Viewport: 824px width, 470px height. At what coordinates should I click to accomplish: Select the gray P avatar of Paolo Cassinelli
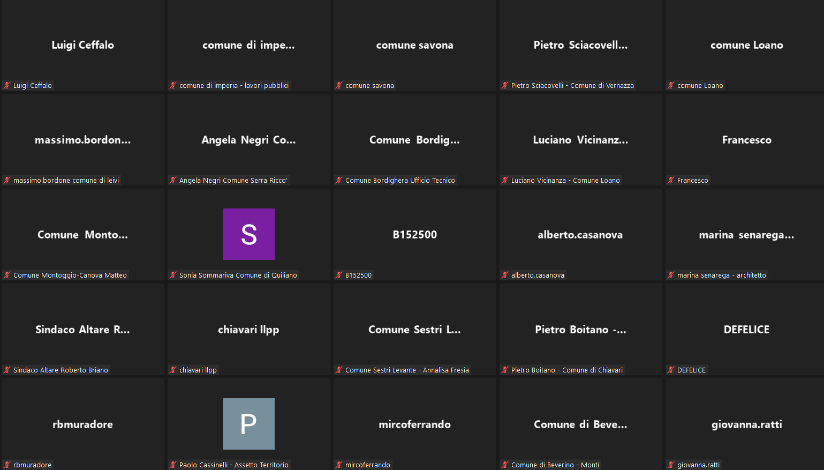pyautogui.click(x=249, y=424)
